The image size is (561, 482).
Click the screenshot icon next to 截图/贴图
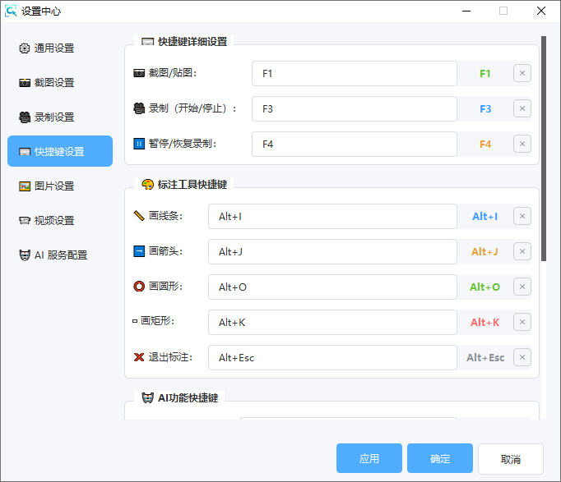point(139,73)
